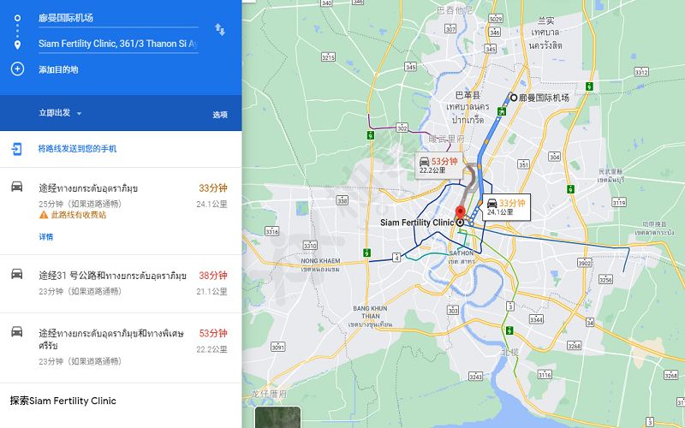Select route 途经ทางยกระดับอุตราภิมุข (33分钟)
Image resolution: width=685 pixels, height=428 pixels.
[121, 211]
